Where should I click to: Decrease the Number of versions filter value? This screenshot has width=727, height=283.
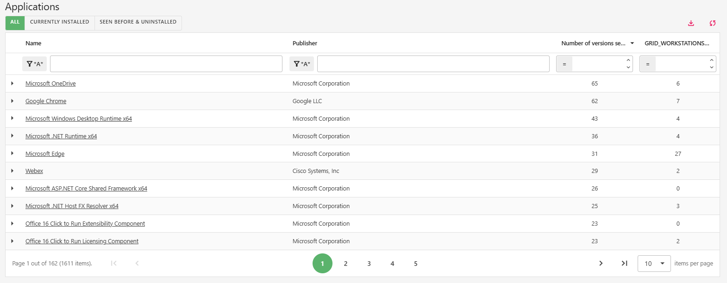(x=628, y=68)
